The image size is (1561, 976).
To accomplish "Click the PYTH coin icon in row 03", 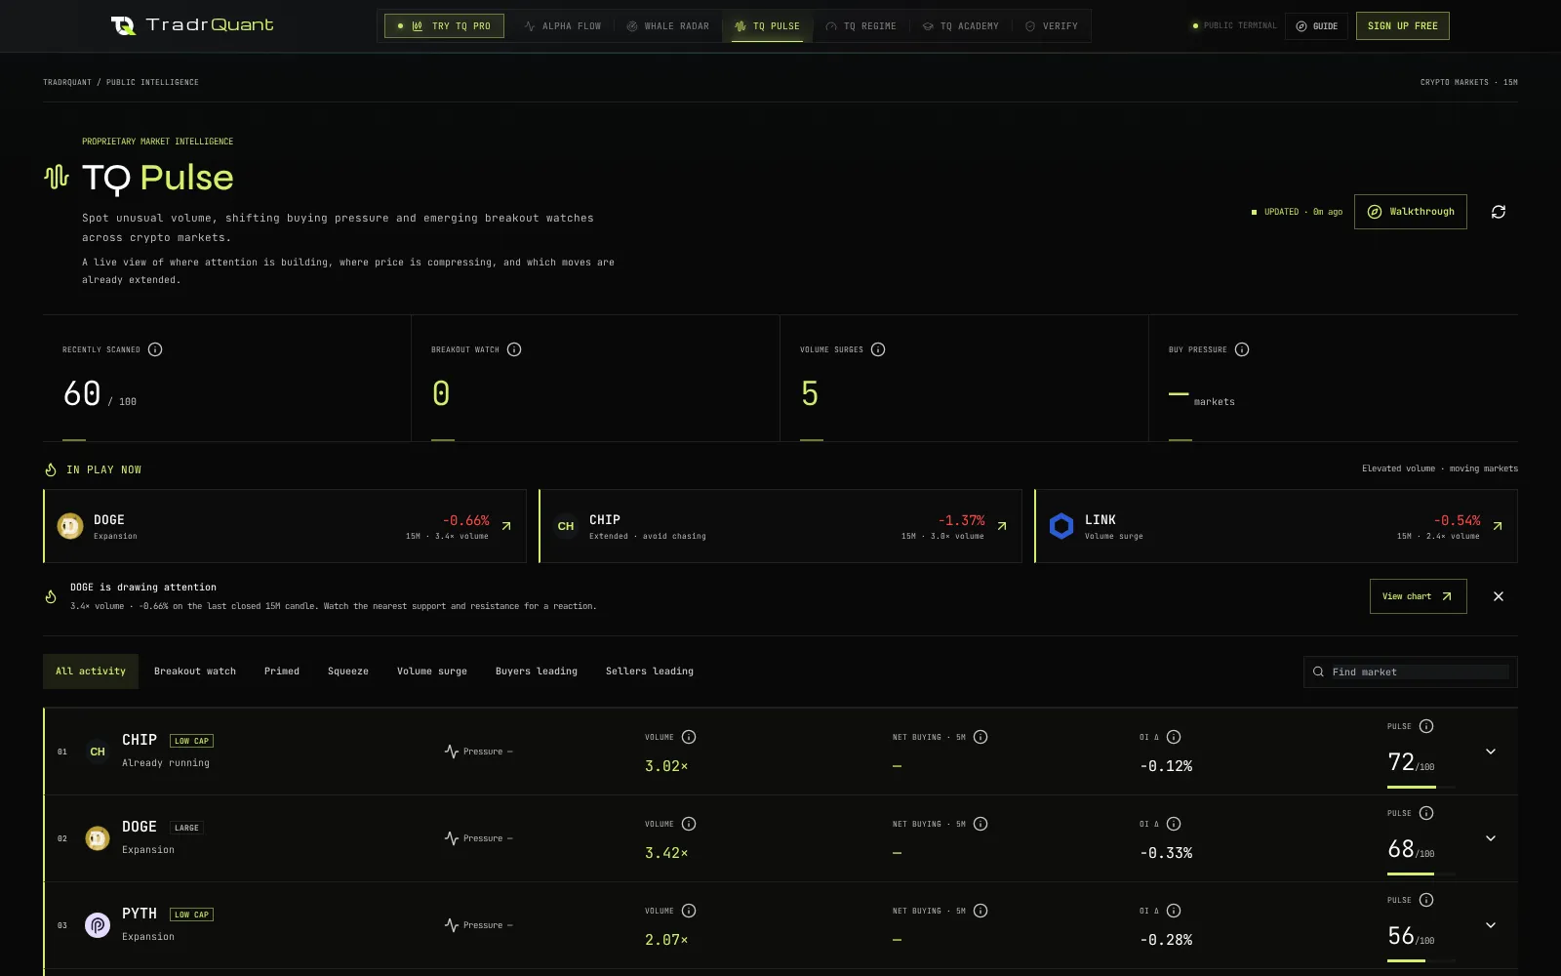I will coord(98,925).
